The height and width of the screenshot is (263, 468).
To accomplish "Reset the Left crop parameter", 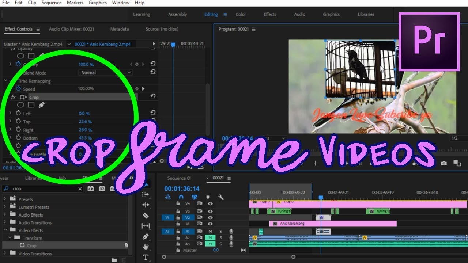I will tap(153, 113).
